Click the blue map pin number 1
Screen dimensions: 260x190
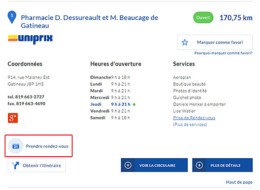point(12,17)
